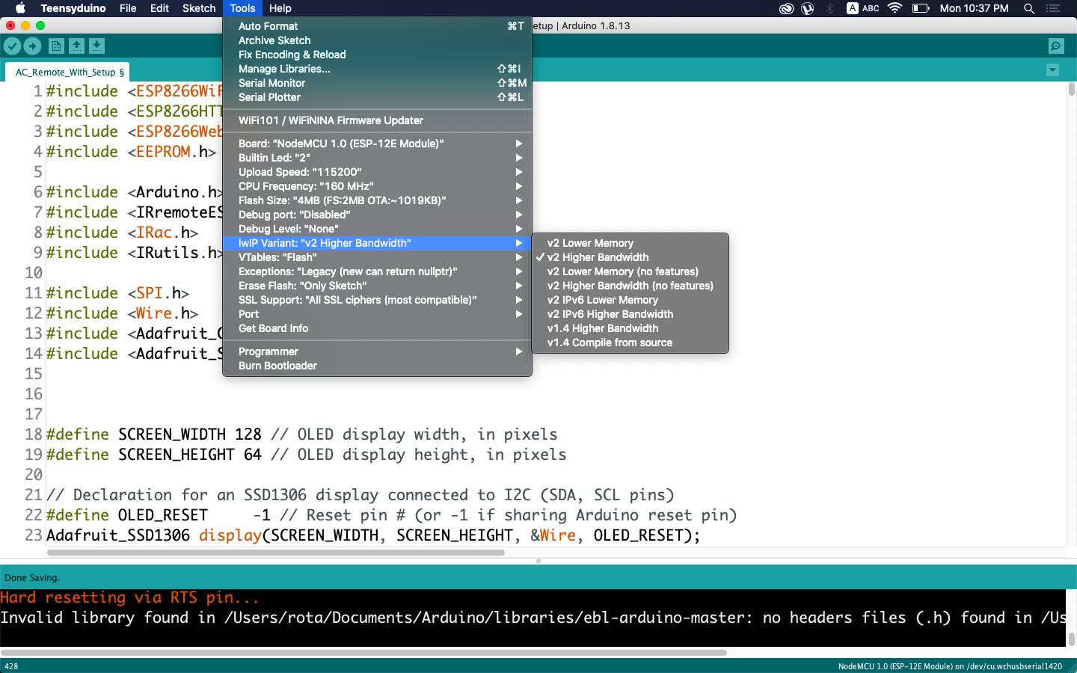The width and height of the screenshot is (1077, 673).
Task: Expand the Debug Level "None" submenu
Action: point(377,229)
